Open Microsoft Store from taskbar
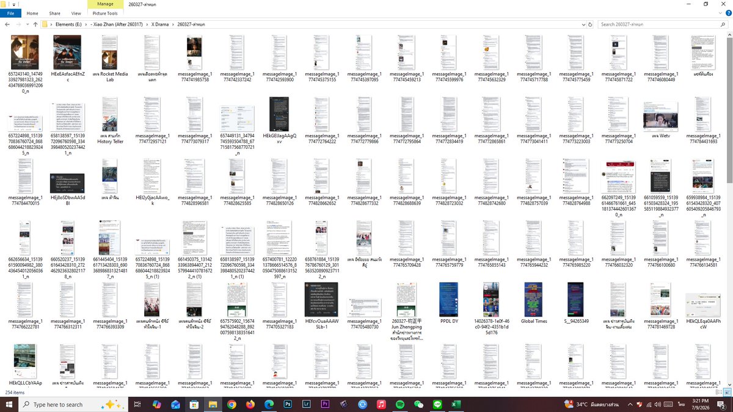Image resolution: width=733 pixels, height=412 pixels. pyautogui.click(x=194, y=404)
